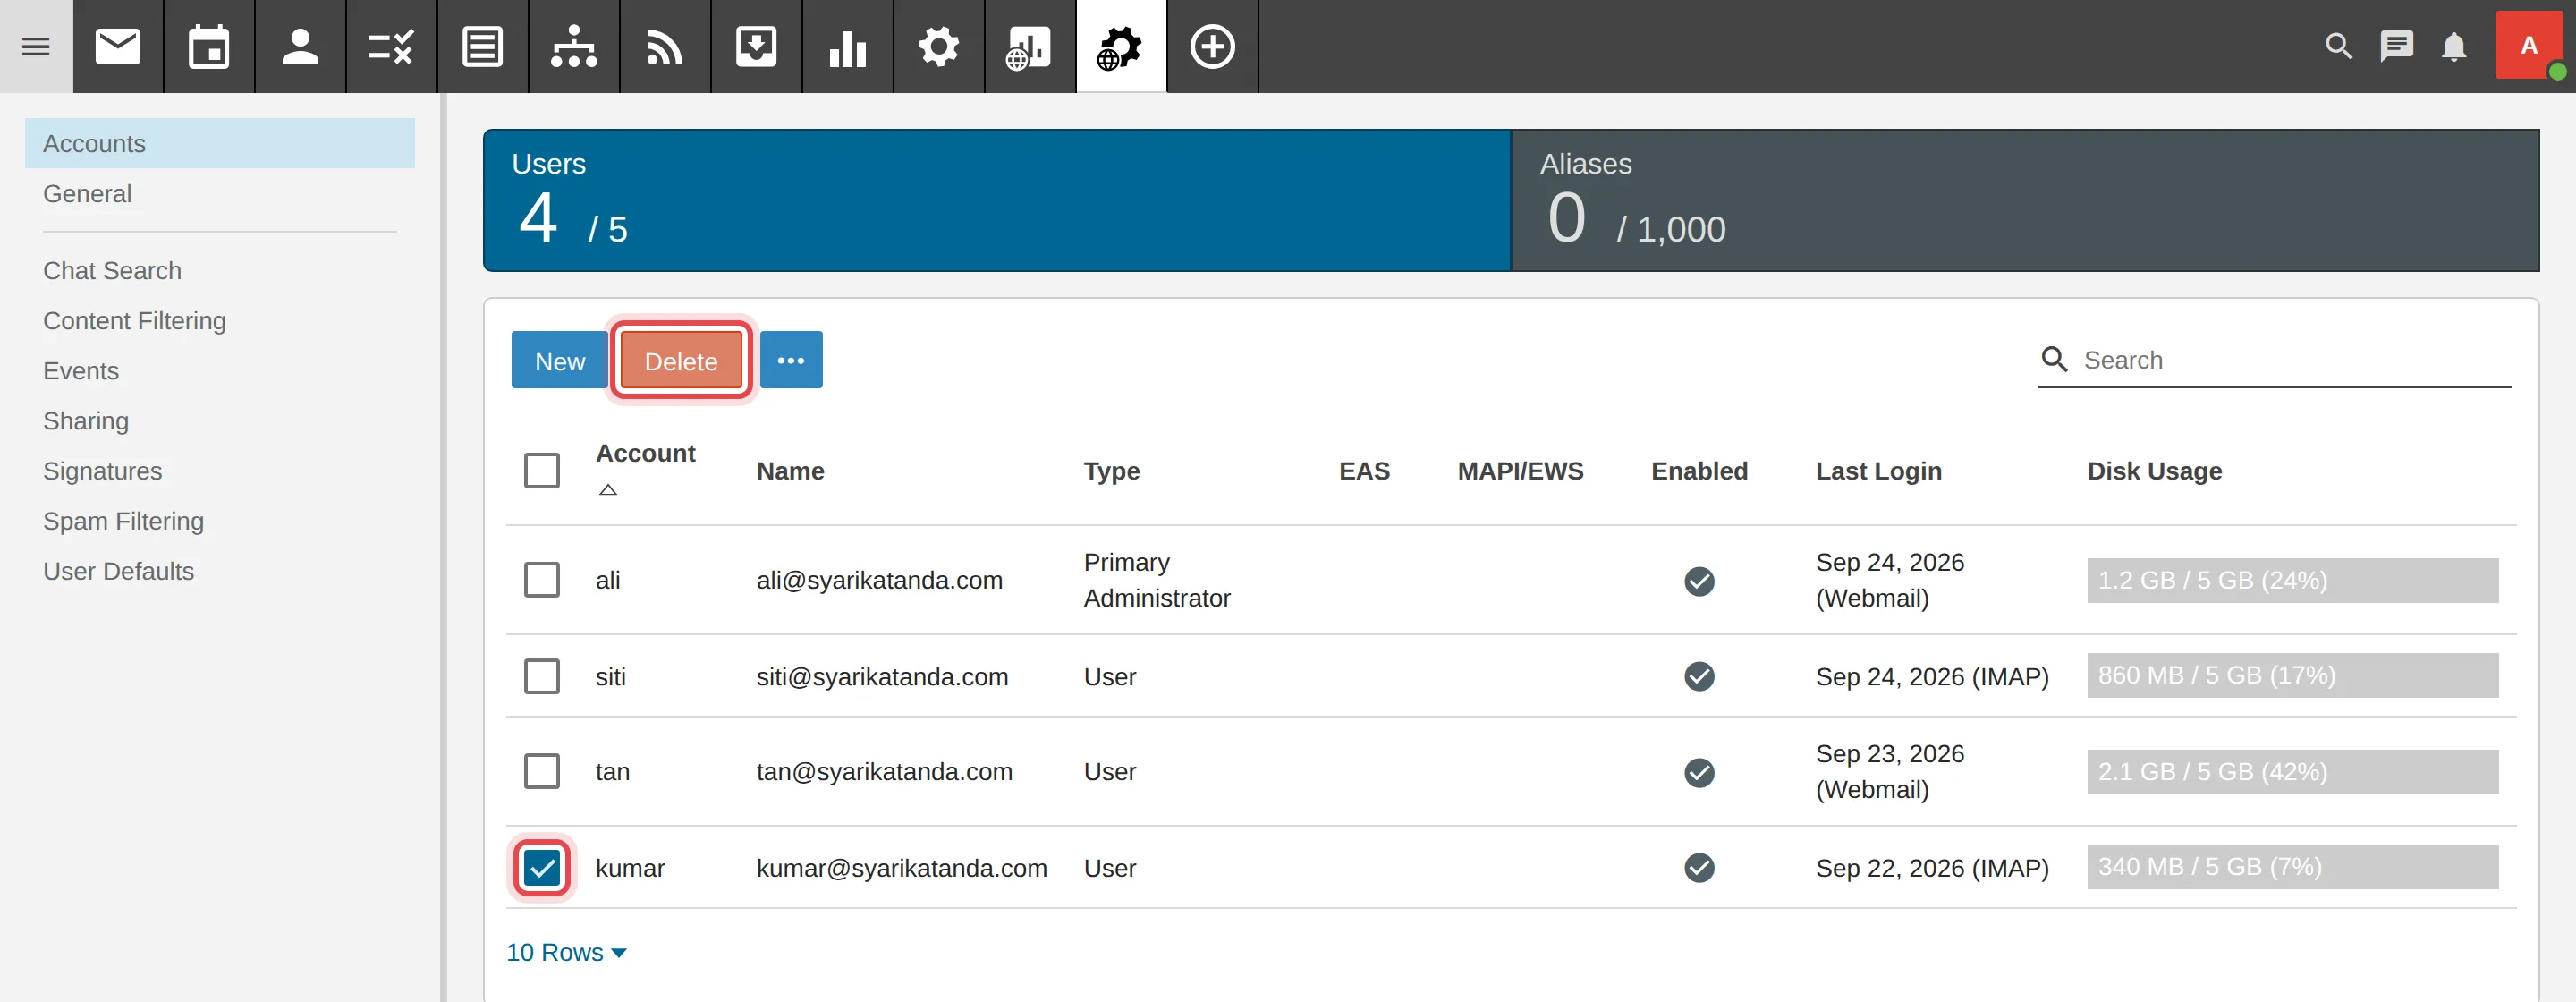The image size is (2576, 1002).
Task: Uncheck the kumar account checkbox
Action: pyautogui.click(x=542, y=868)
